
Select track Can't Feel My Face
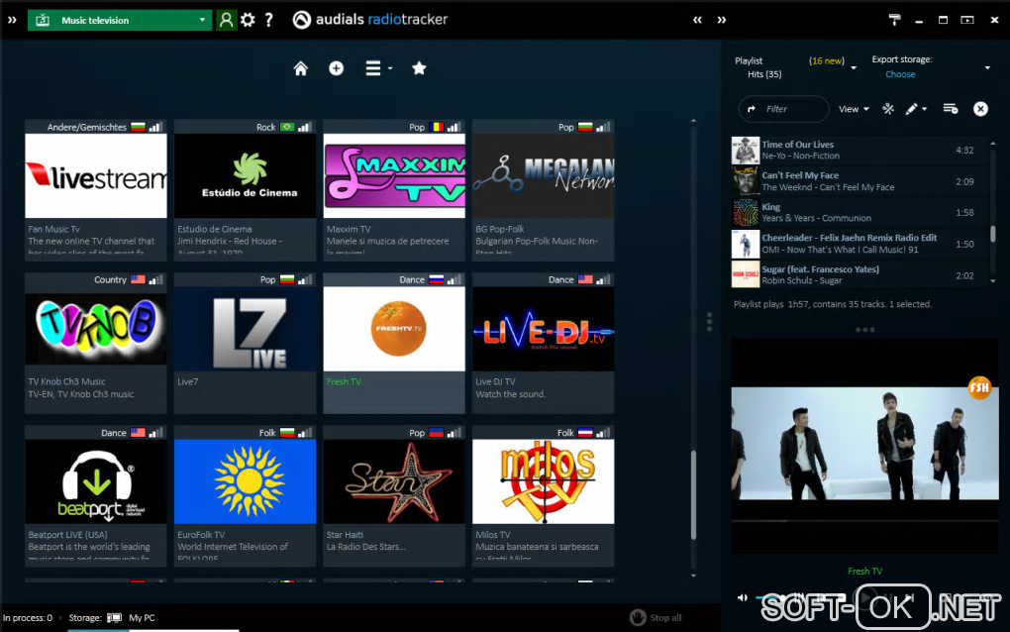[859, 181]
